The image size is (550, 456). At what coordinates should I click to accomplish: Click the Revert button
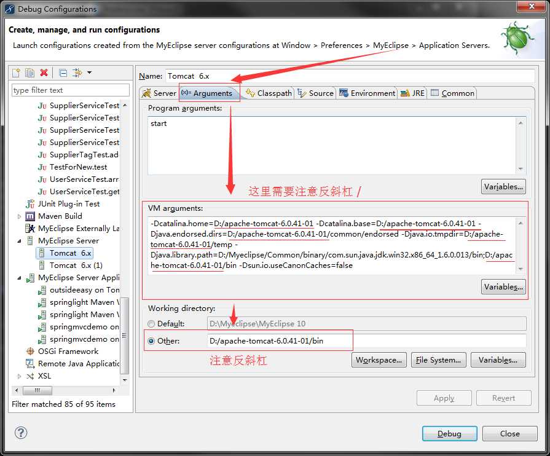pyautogui.click(x=504, y=398)
